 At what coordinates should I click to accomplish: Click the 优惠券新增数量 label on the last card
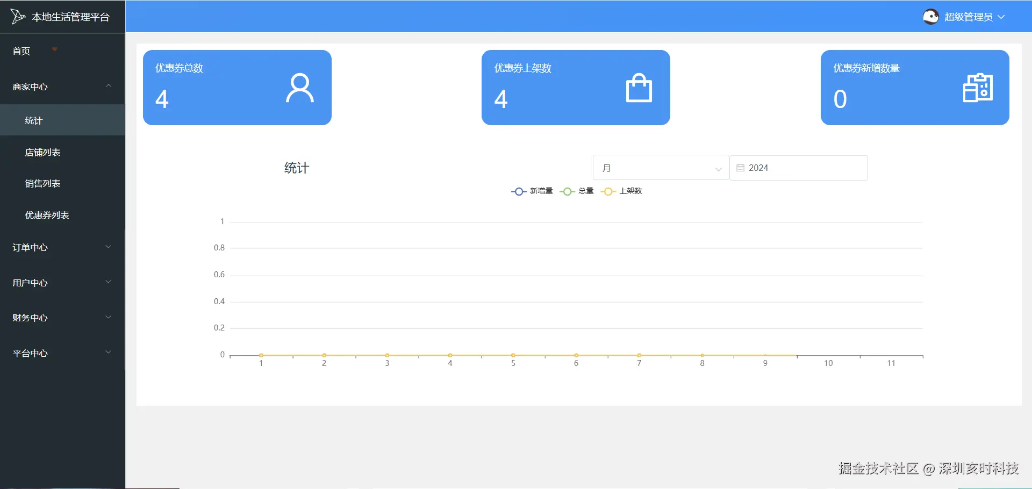pos(866,68)
